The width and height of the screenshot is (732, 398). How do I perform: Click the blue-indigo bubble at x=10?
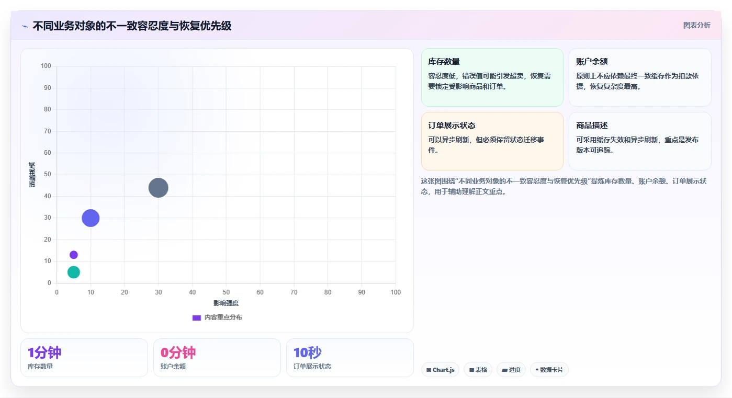click(91, 218)
